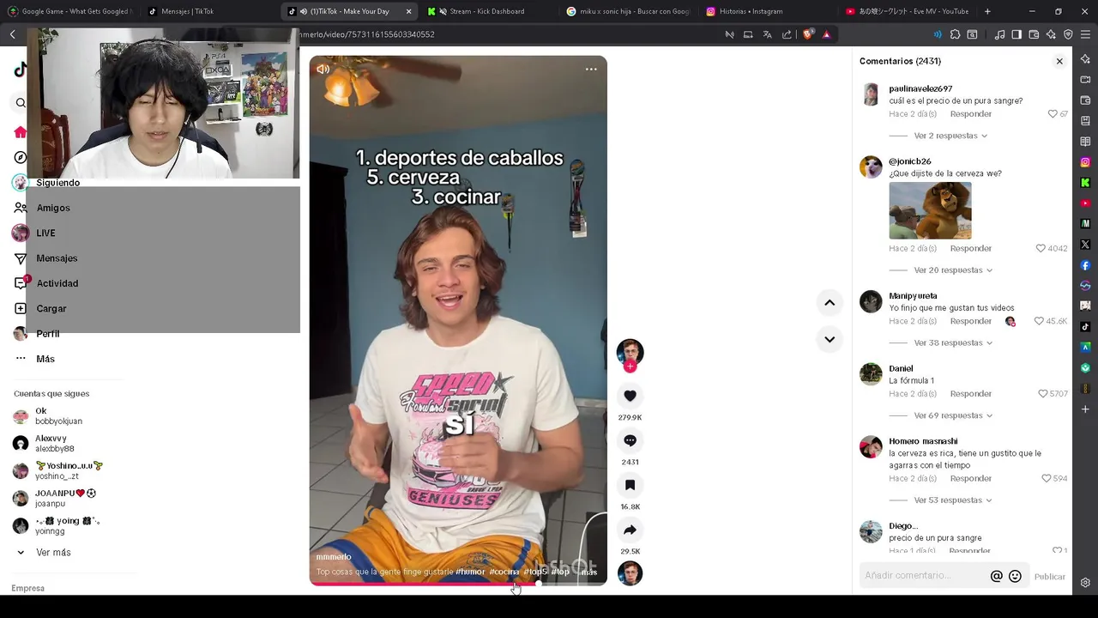Seek using the video progress bar
The height and width of the screenshot is (618, 1098).
[x=458, y=584]
